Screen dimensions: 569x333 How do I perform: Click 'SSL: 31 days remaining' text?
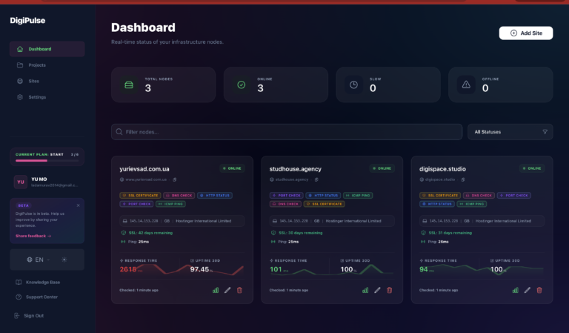click(450, 233)
